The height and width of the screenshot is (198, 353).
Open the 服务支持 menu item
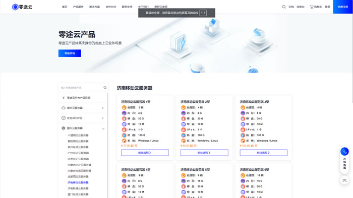click(127, 7)
